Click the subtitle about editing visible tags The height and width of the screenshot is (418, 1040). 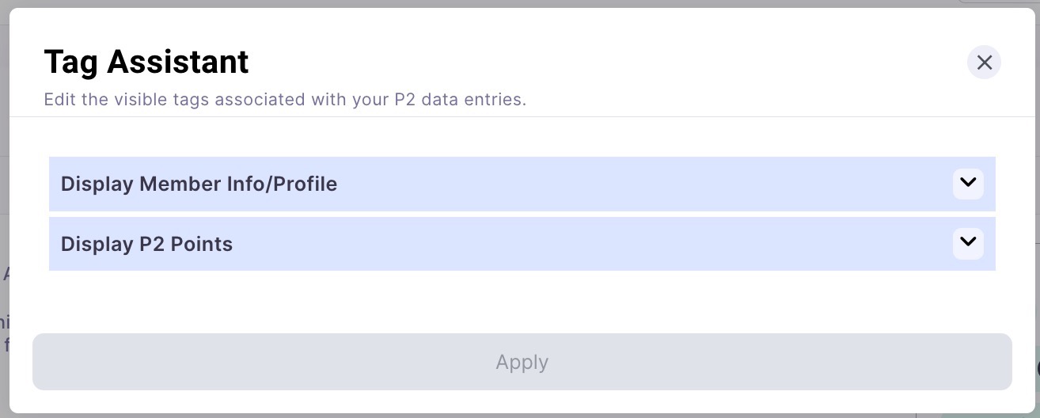pyautogui.click(x=285, y=100)
